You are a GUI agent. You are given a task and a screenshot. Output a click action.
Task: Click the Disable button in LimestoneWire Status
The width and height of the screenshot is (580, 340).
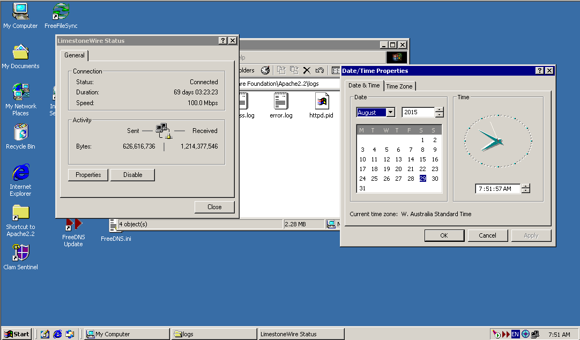[x=132, y=175]
